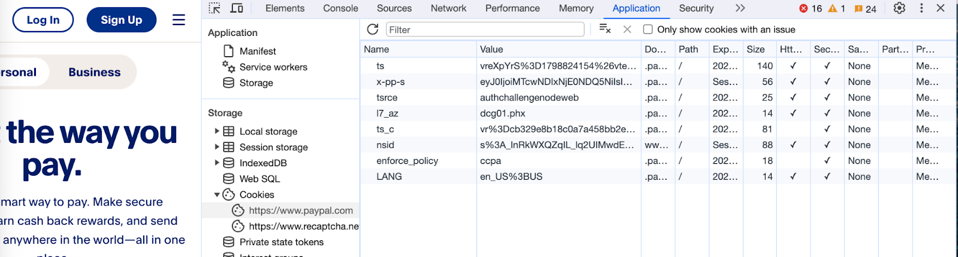This screenshot has height=257, width=958.
Task: Select the LANG cookie row
Action: coord(657,176)
